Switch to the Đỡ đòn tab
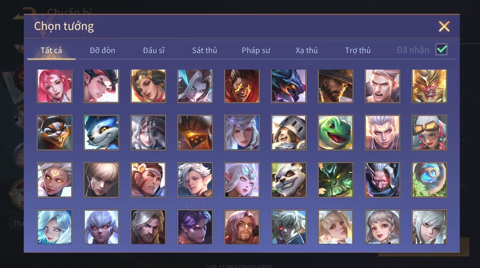 tap(102, 50)
